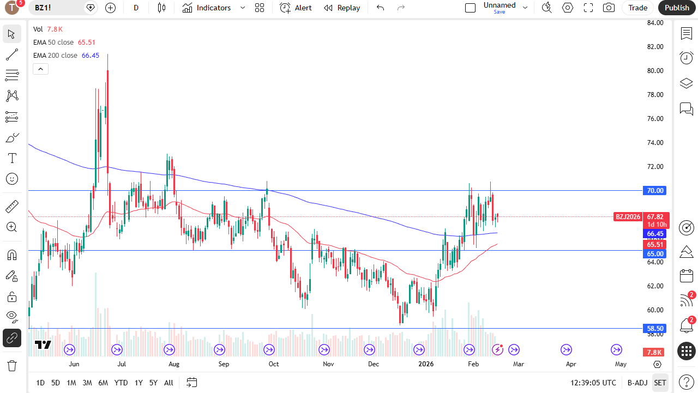
Task: Toggle lock all drawing tools
Action: (12, 297)
